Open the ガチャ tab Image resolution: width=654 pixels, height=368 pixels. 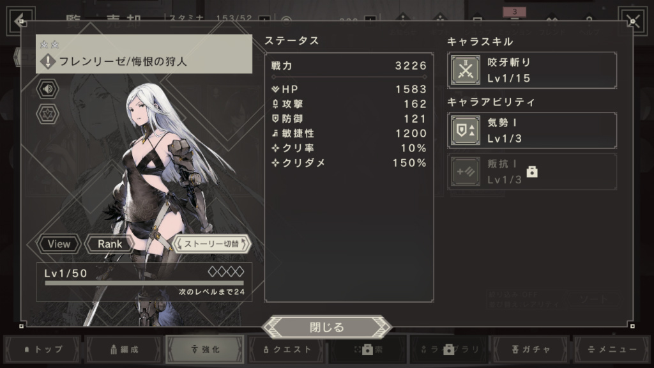pyautogui.click(x=531, y=349)
